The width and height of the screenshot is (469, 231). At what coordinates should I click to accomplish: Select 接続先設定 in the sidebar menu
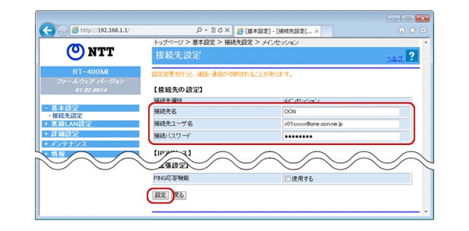click(x=67, y=116)
